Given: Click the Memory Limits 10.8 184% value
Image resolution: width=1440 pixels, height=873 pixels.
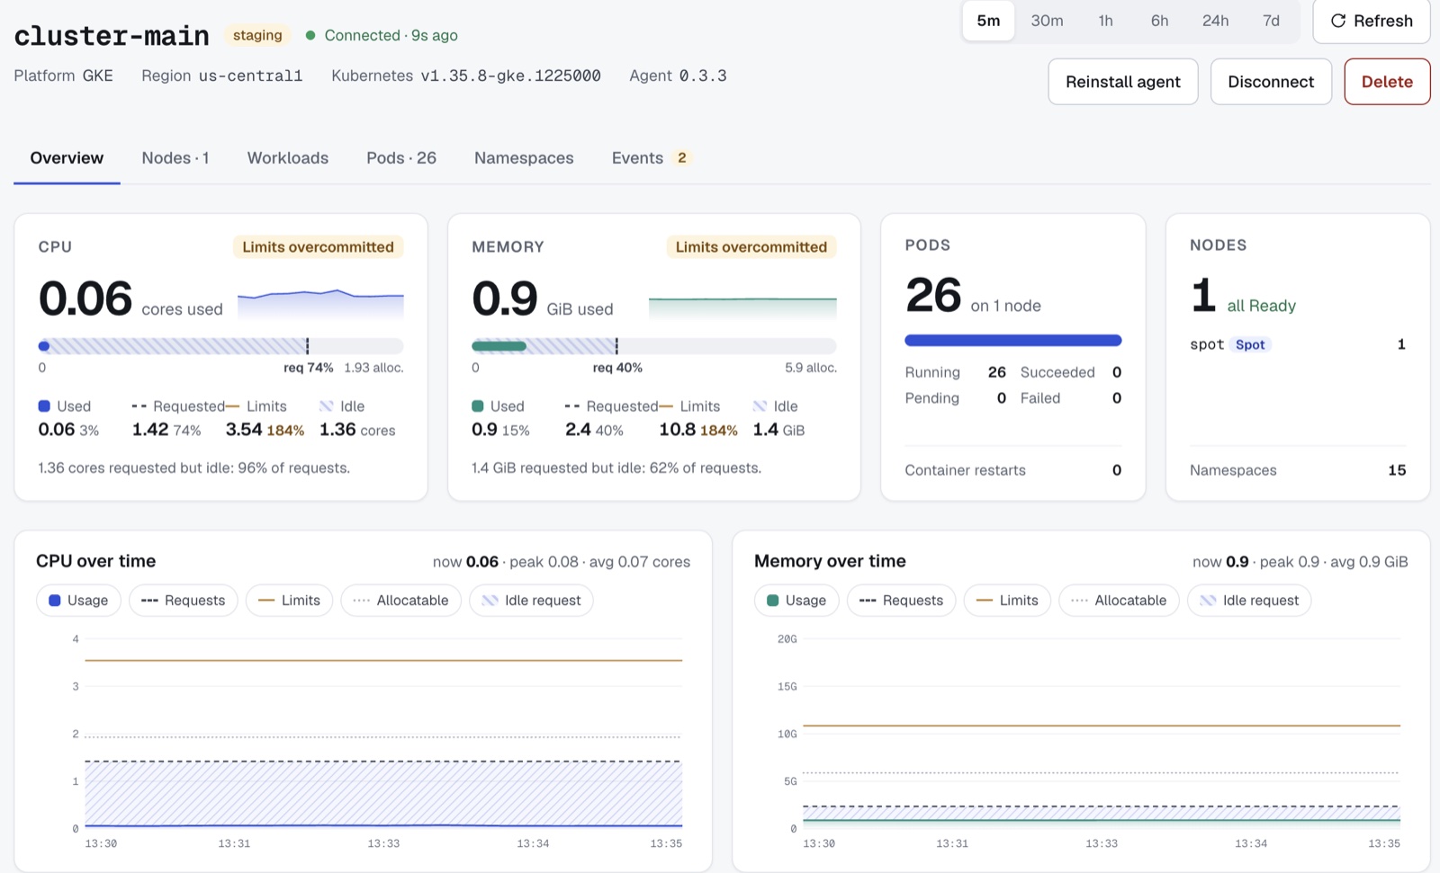Looking at the screenshot, I should coord(698,430).
